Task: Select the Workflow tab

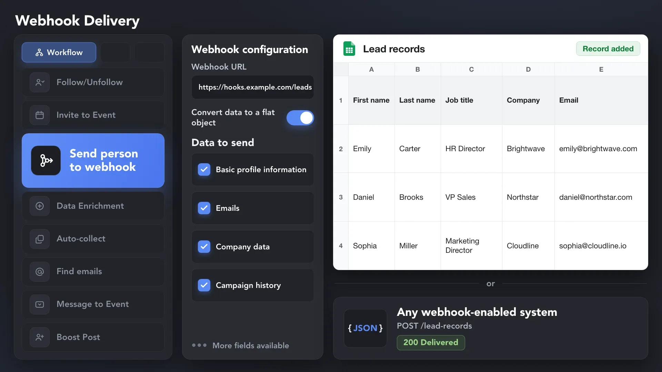Action: [x=59, y=52]
